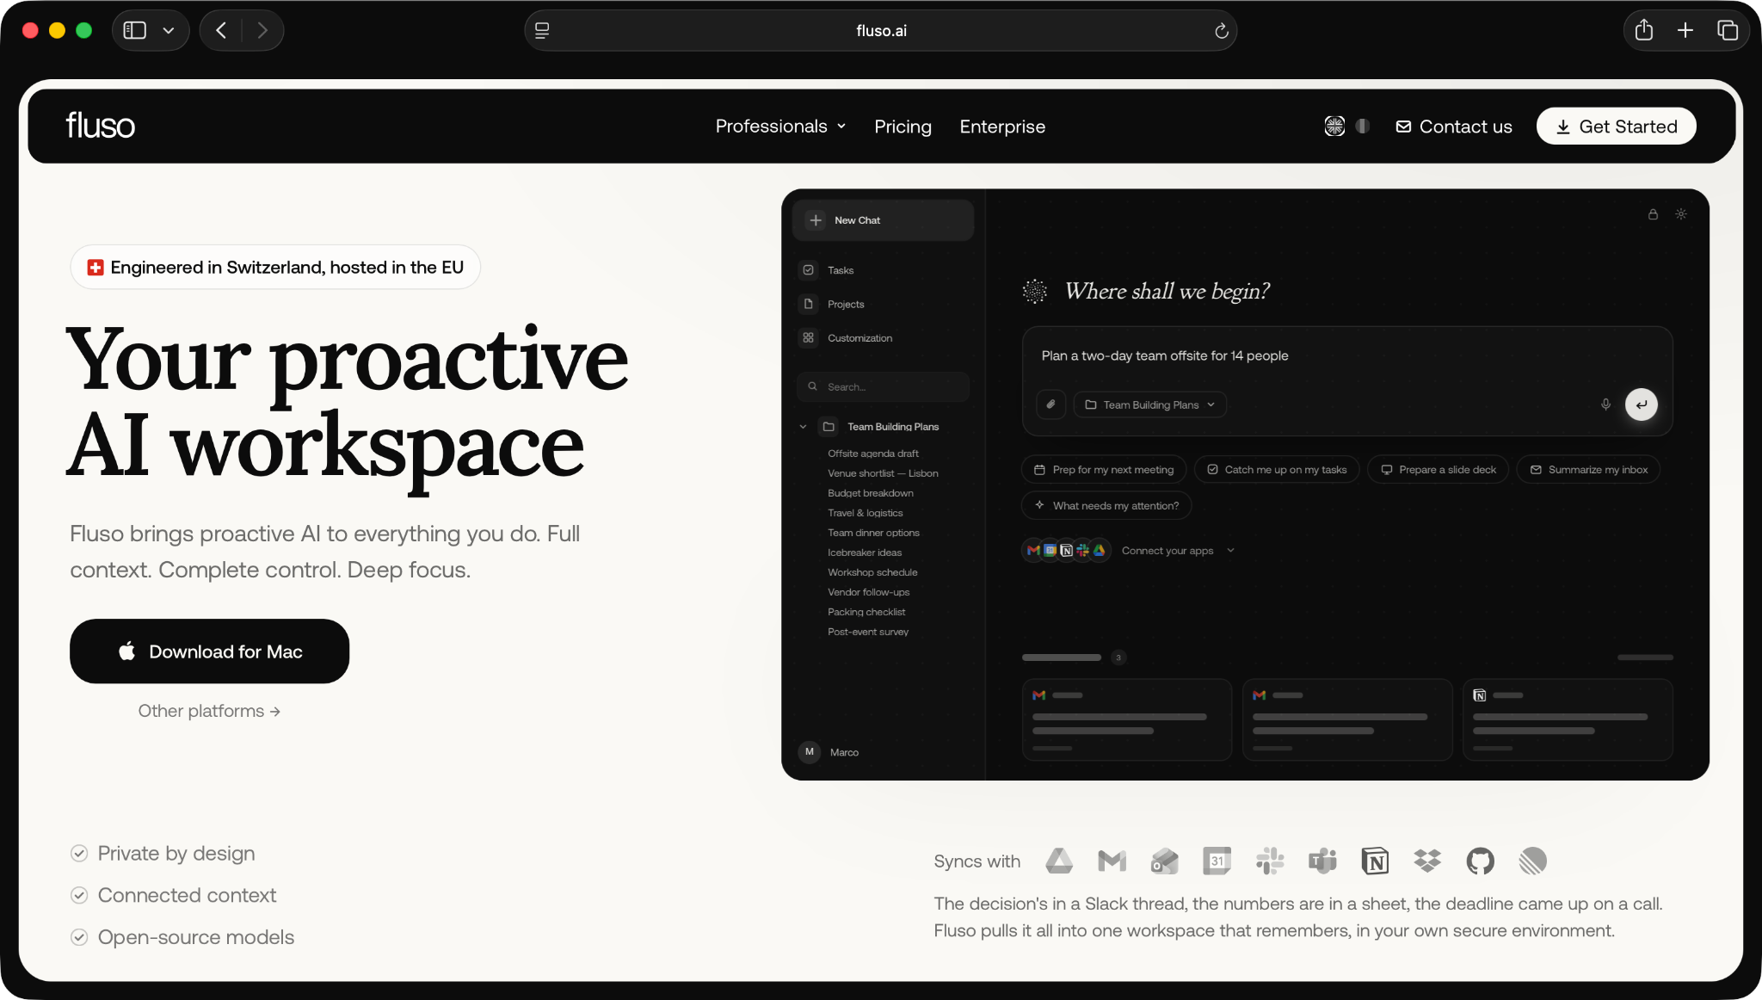Open Travel & logistics chat
The width and height of the screenshot is (1762, 1000).
coord(866,513)
